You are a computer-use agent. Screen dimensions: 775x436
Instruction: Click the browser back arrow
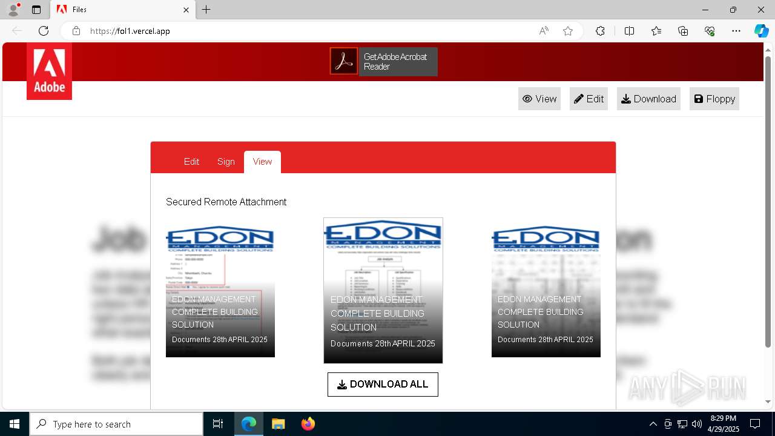(17, 31)
